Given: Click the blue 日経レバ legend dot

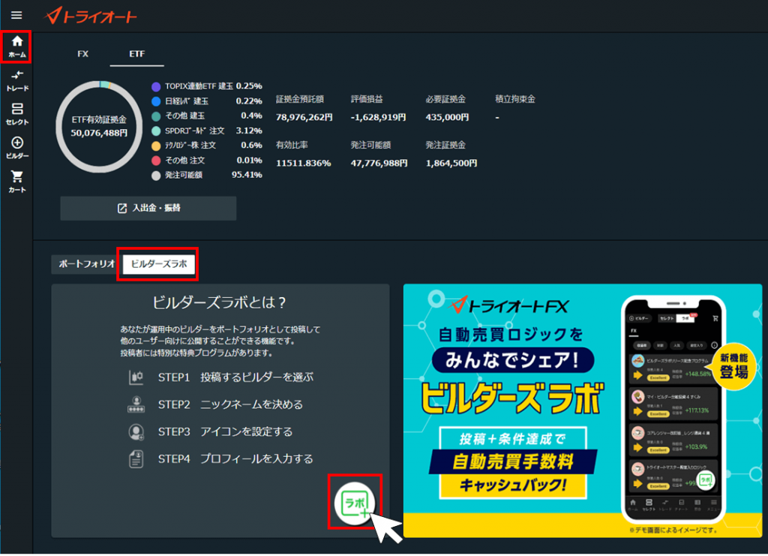Looking at the screenshot, I should click(x=156, y=101).
